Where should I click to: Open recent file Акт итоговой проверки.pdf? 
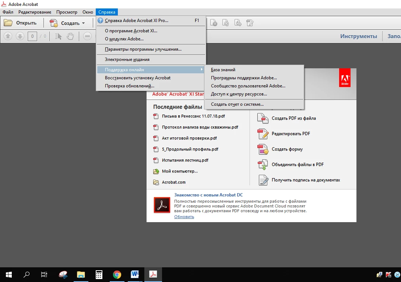click(189, 138)
